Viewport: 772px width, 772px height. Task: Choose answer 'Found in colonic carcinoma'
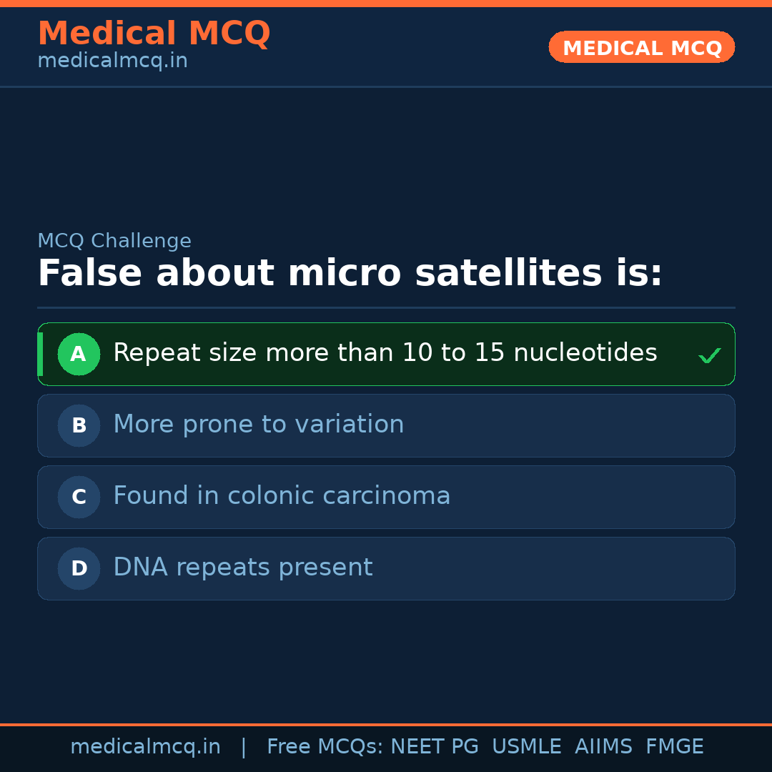[282, 496]
